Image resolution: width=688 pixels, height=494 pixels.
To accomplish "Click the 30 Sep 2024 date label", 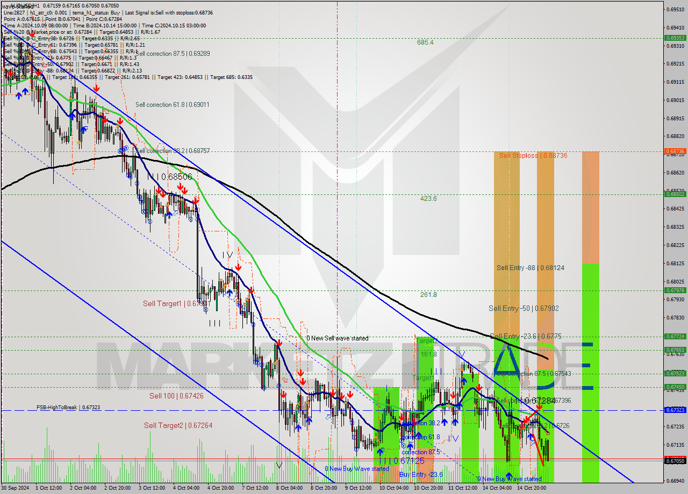I will pos(16,488).
